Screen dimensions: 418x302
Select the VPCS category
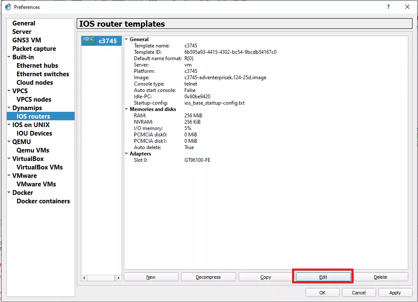tap(20, 91)
